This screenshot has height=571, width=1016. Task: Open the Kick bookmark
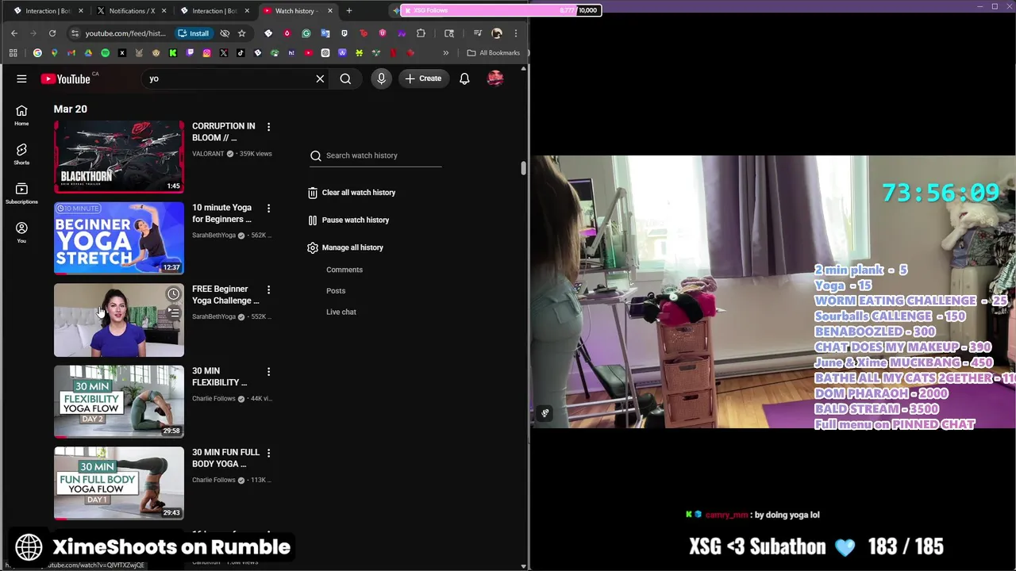click(173, 53)
